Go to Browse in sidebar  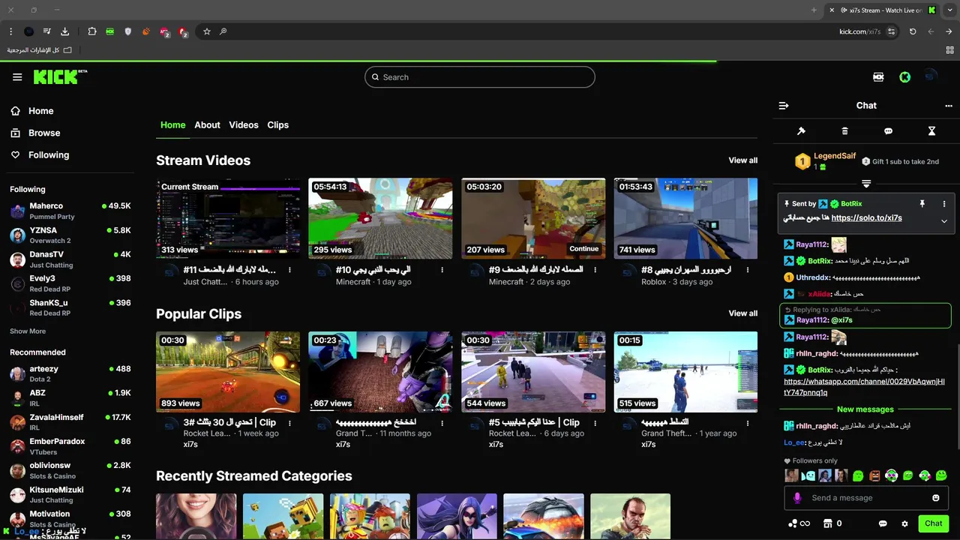pyautogui.click(x=44, y=133)
